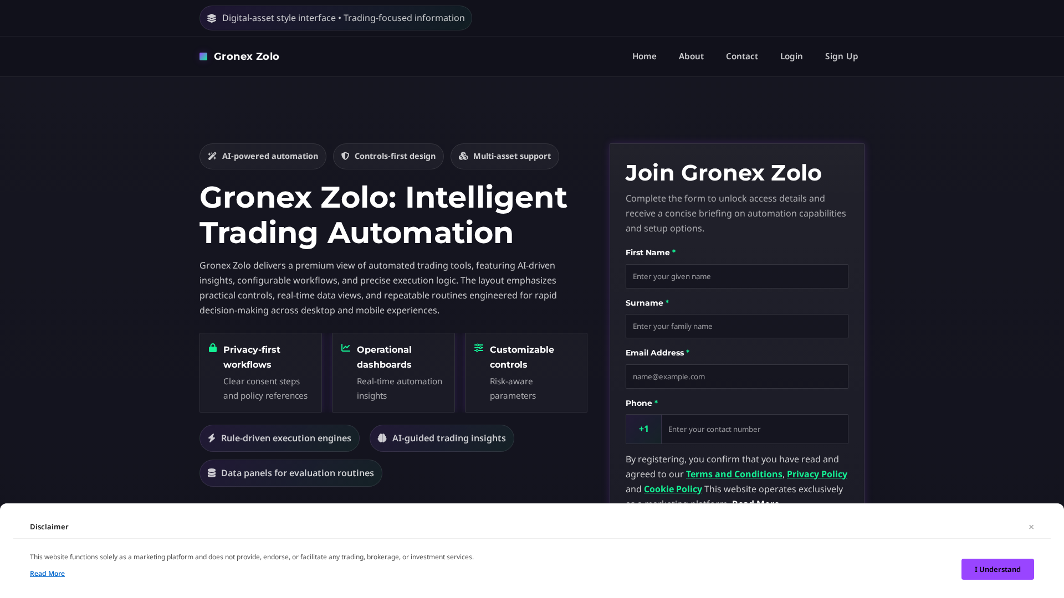Click the layers icon in the top banner badge
This screenshot has width=1064, height=598.
click(x=212, y=18)
